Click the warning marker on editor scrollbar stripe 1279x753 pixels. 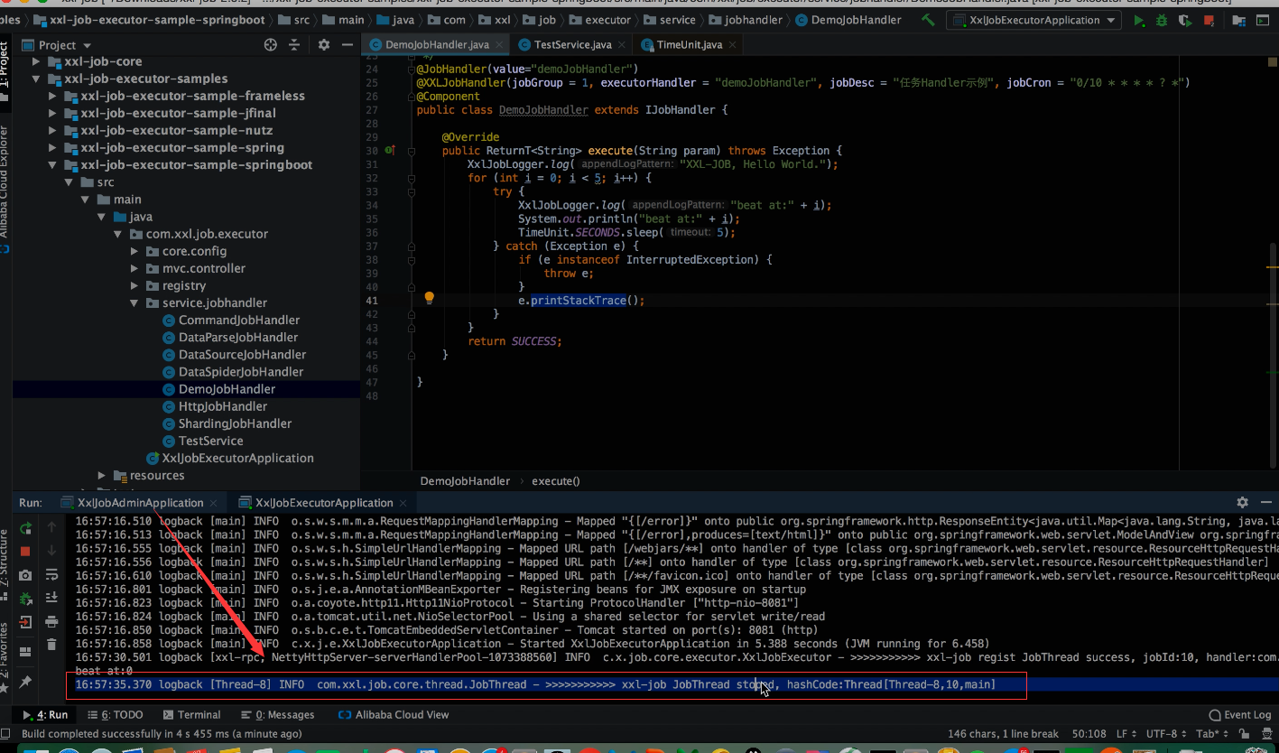(x=1273, y=268)
